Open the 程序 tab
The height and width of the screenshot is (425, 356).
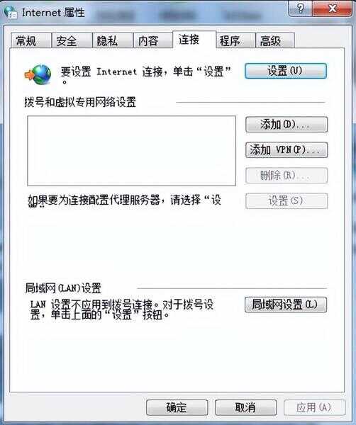click(x=235, y=41)
